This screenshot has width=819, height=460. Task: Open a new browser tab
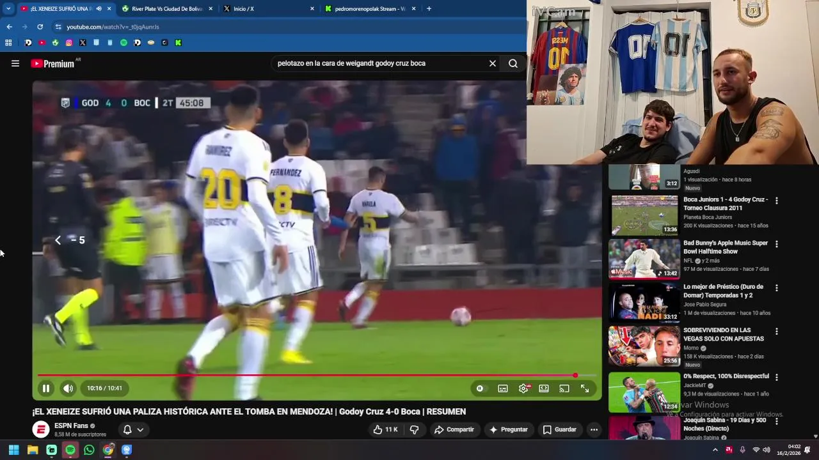(429, 9)
